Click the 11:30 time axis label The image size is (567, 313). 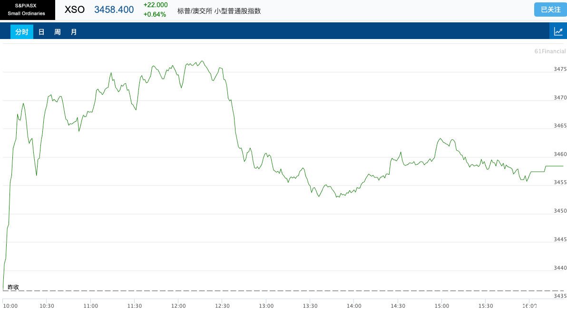135,306
